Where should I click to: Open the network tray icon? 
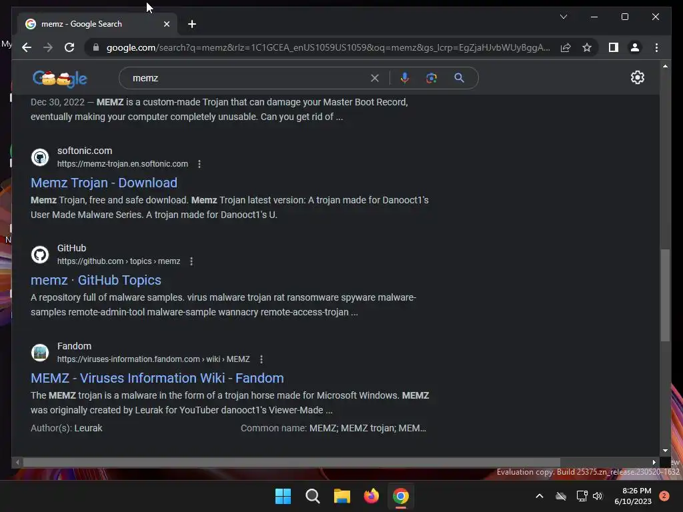(x=582, y=496)
